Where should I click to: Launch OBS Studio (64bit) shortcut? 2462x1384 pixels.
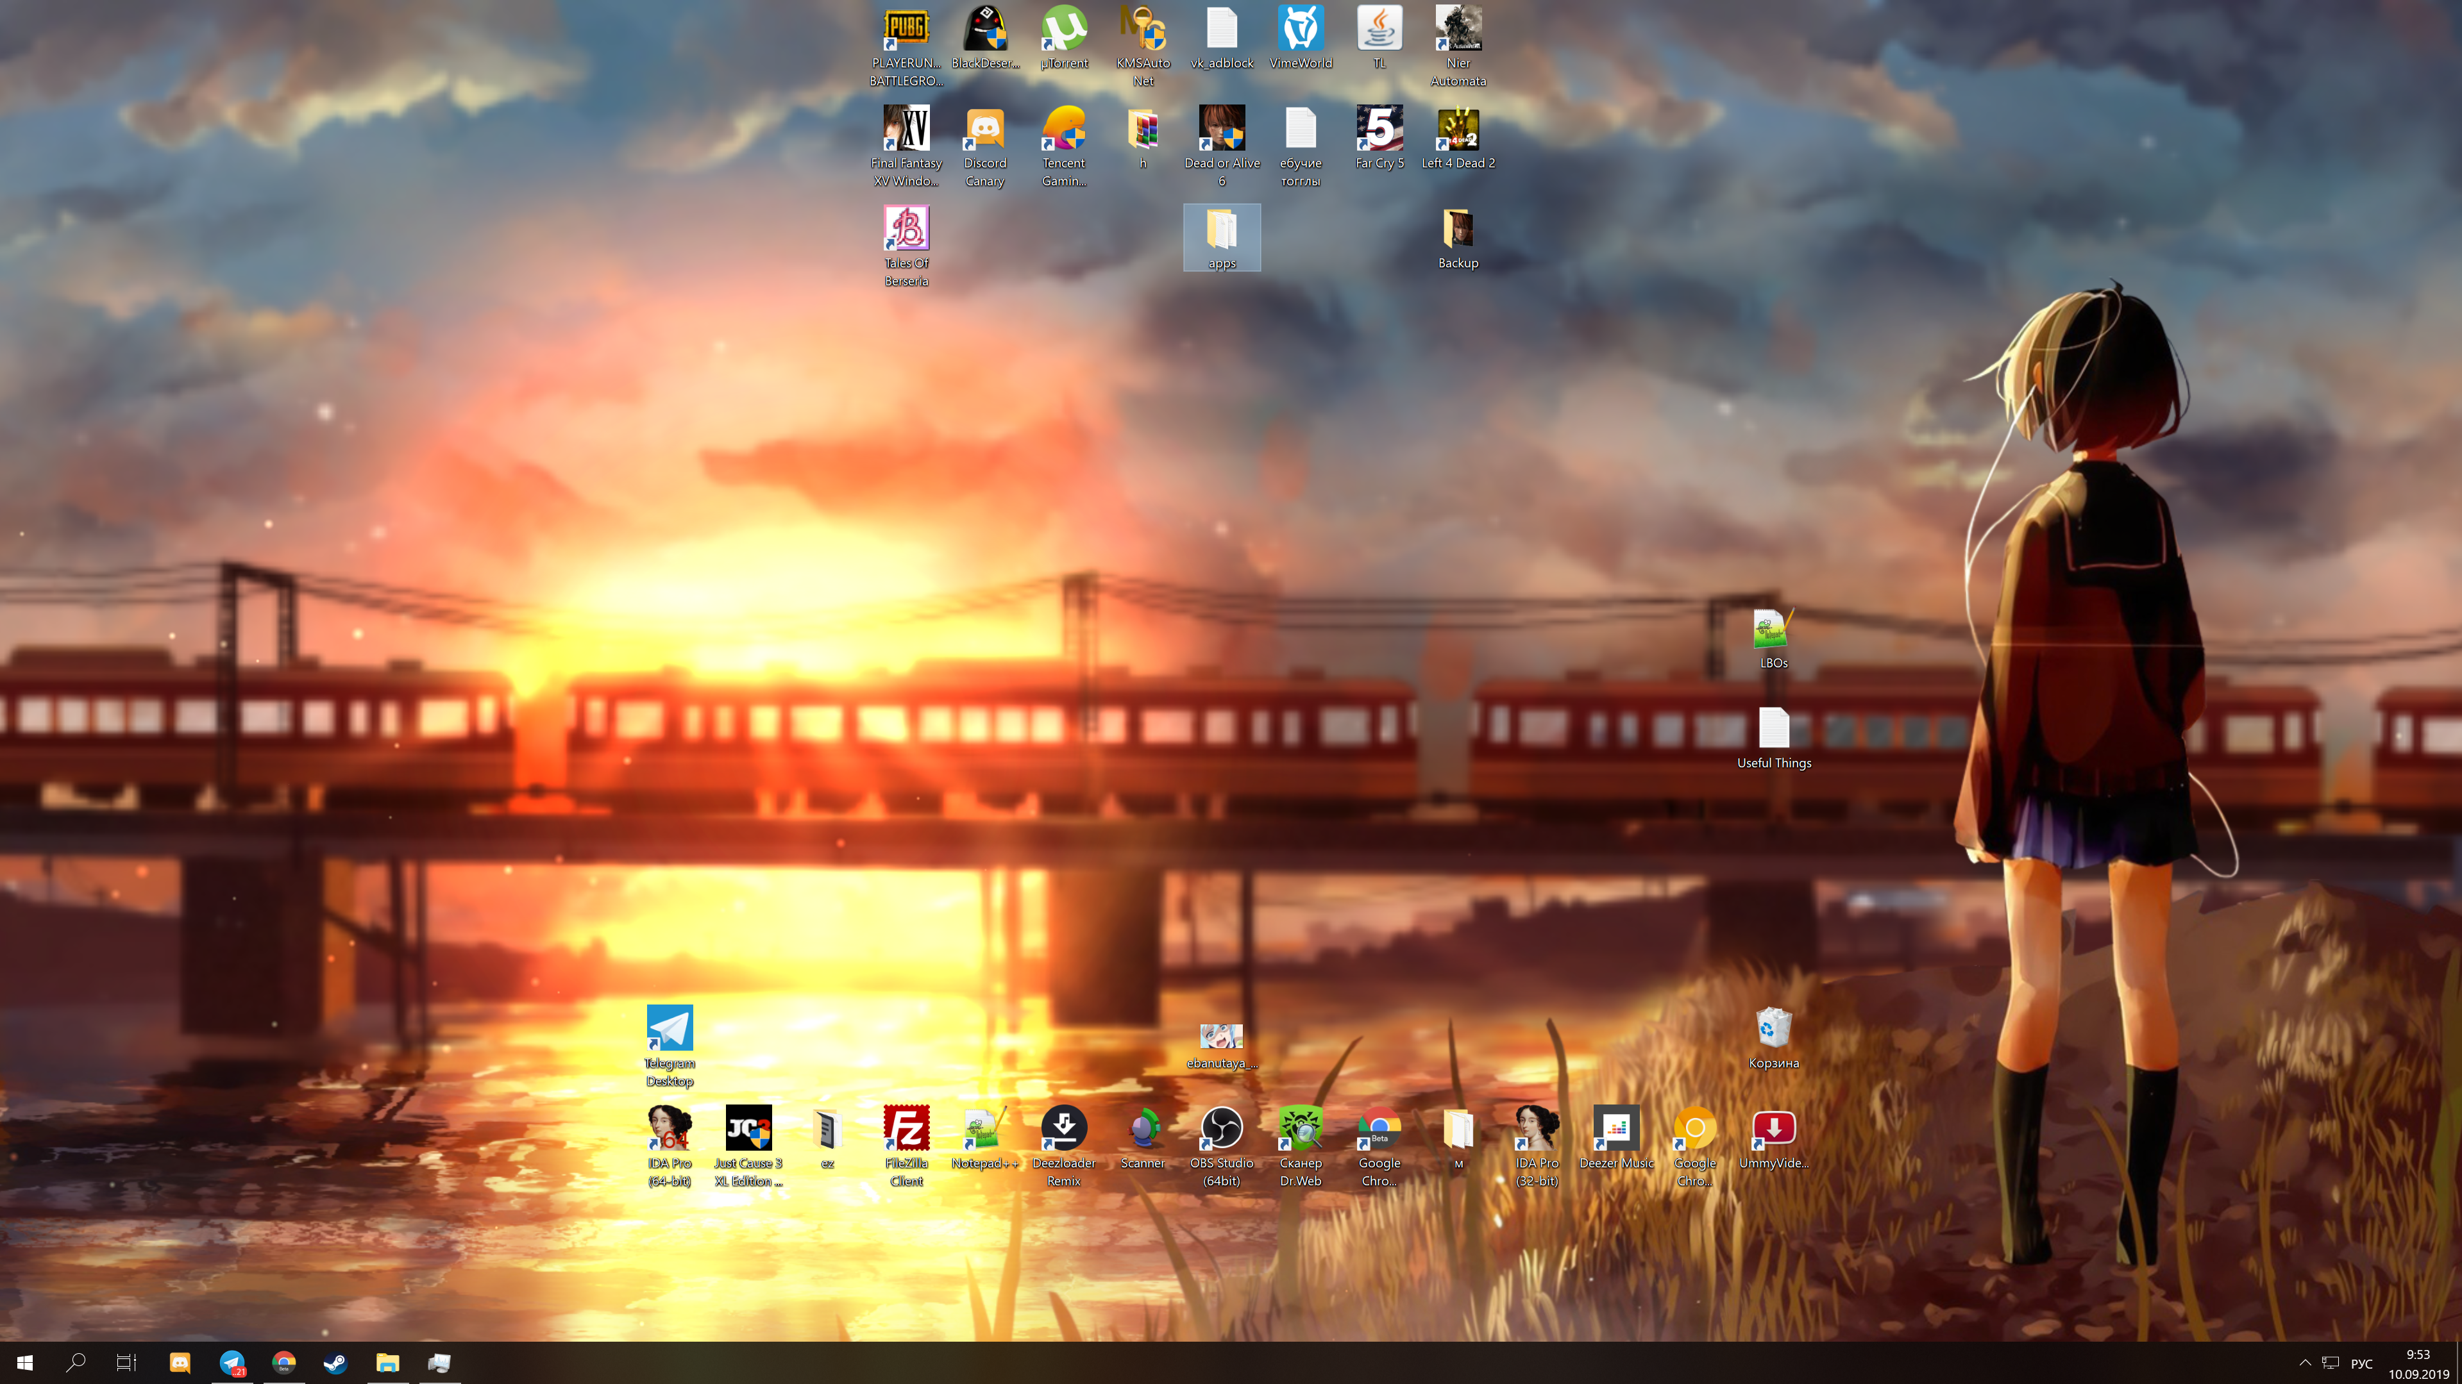click(1222, 1146)
